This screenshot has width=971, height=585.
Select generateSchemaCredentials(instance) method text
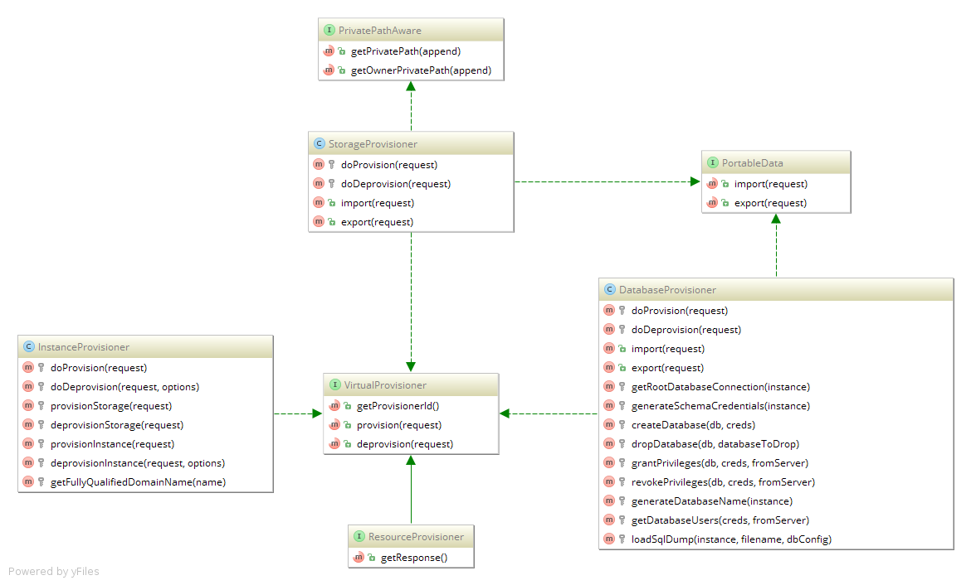(x=721, y=406)
